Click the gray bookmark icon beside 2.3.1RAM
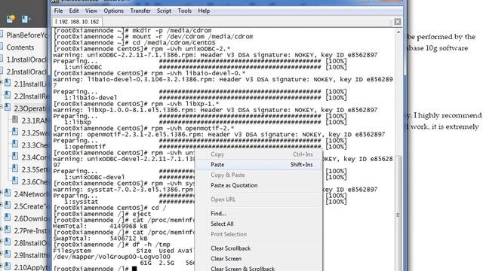 pos(15,120)
